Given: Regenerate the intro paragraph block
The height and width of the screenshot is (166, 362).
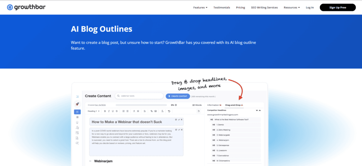Looking at the screenshot, I should click(x=176, y=130).
